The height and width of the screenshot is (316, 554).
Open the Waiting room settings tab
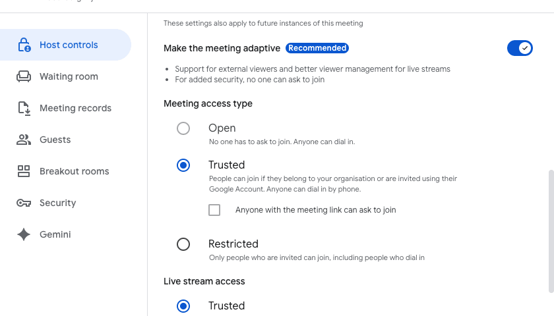pyautogui.click(x=69, y=76)
